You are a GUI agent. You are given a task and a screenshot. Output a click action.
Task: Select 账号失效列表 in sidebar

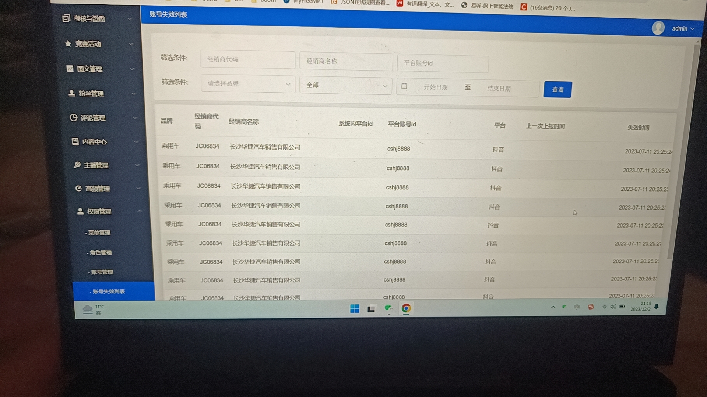click(x=113, y=291)
